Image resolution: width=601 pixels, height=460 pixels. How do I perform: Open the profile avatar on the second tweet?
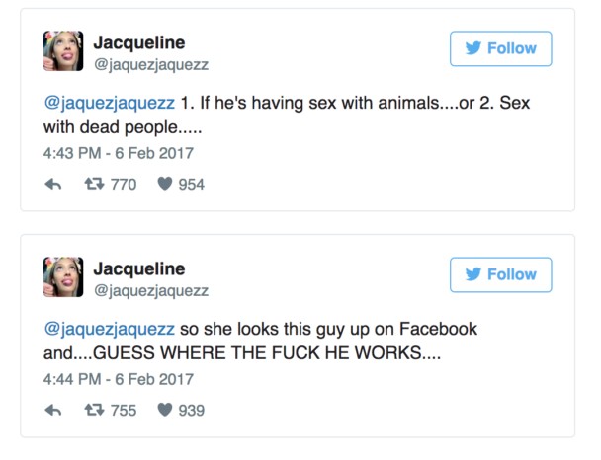point(62,277)
